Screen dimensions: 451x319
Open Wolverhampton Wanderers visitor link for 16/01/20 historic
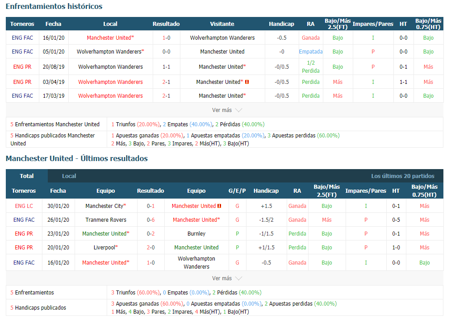tap(222, 37)
